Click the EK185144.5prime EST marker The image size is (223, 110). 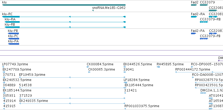coord(4,93)
